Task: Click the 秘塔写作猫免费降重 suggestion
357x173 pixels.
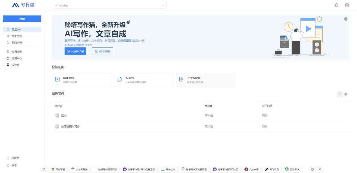Action: pyautogui.click(x=194, y=169)
